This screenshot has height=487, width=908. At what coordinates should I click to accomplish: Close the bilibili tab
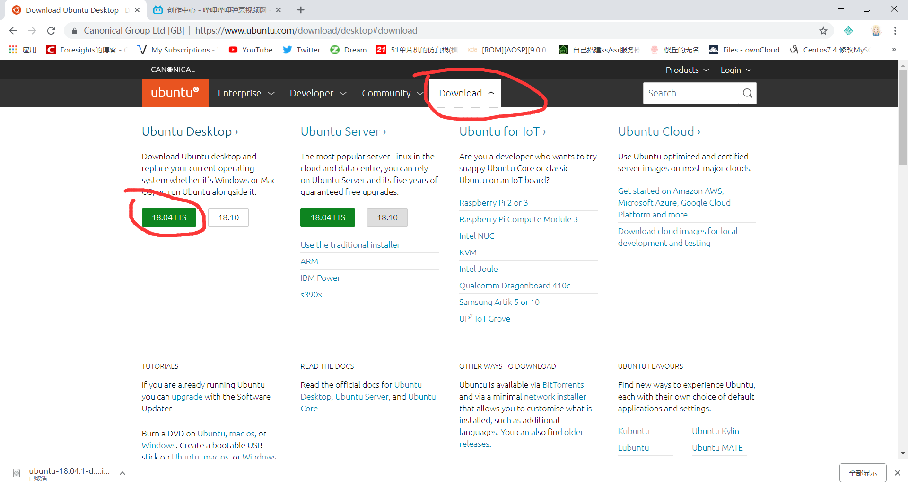(x=278, y=10)
